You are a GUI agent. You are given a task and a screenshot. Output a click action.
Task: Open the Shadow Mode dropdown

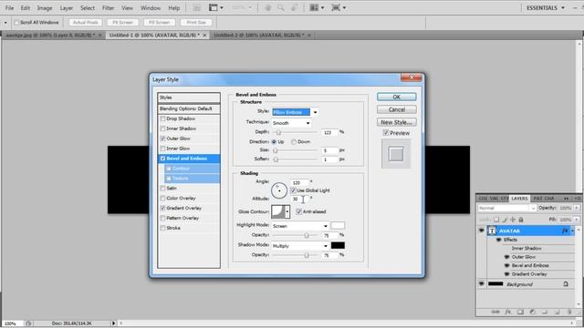pyautogui.click(x=300, y=246)
